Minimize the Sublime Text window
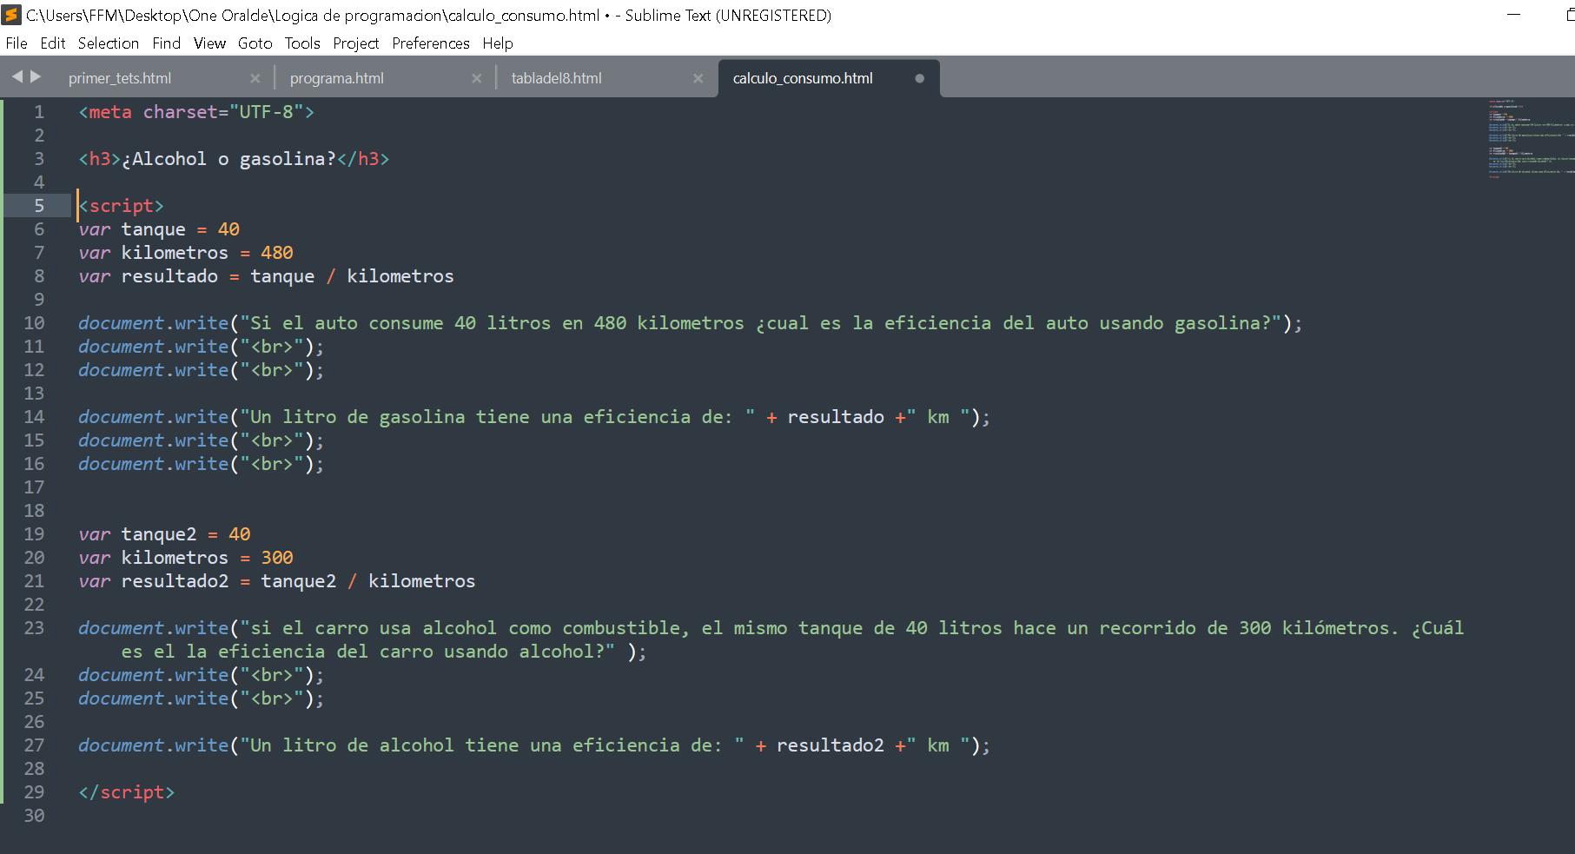1575x854 pixels. pyautogui.click(x=1513, y=15)
